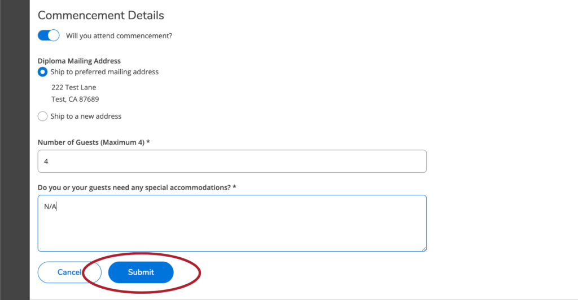
Task: Click the "Ship to preferred mailing address" label text
Action: tap(104, 72)
